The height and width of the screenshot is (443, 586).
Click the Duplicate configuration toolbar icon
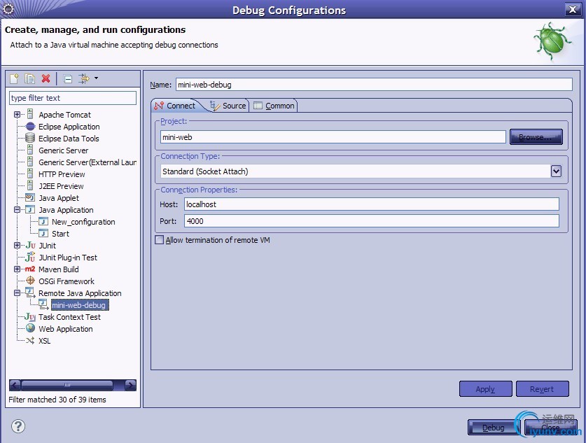[30, 79]
